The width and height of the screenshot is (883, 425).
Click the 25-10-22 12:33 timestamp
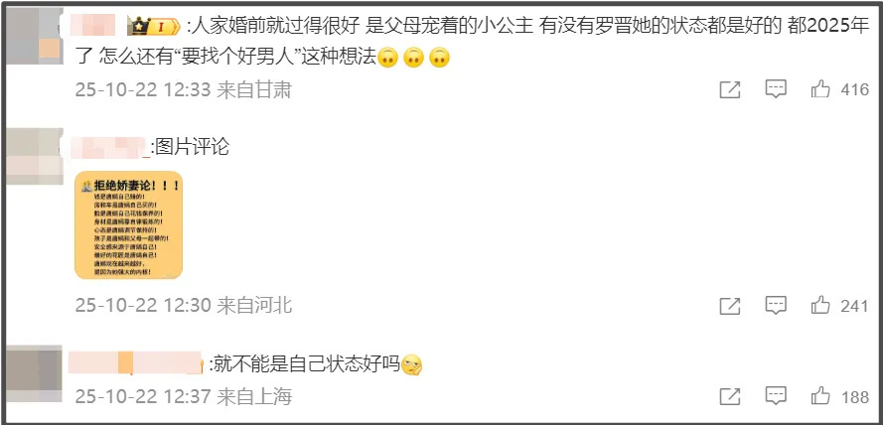(143, 90)
